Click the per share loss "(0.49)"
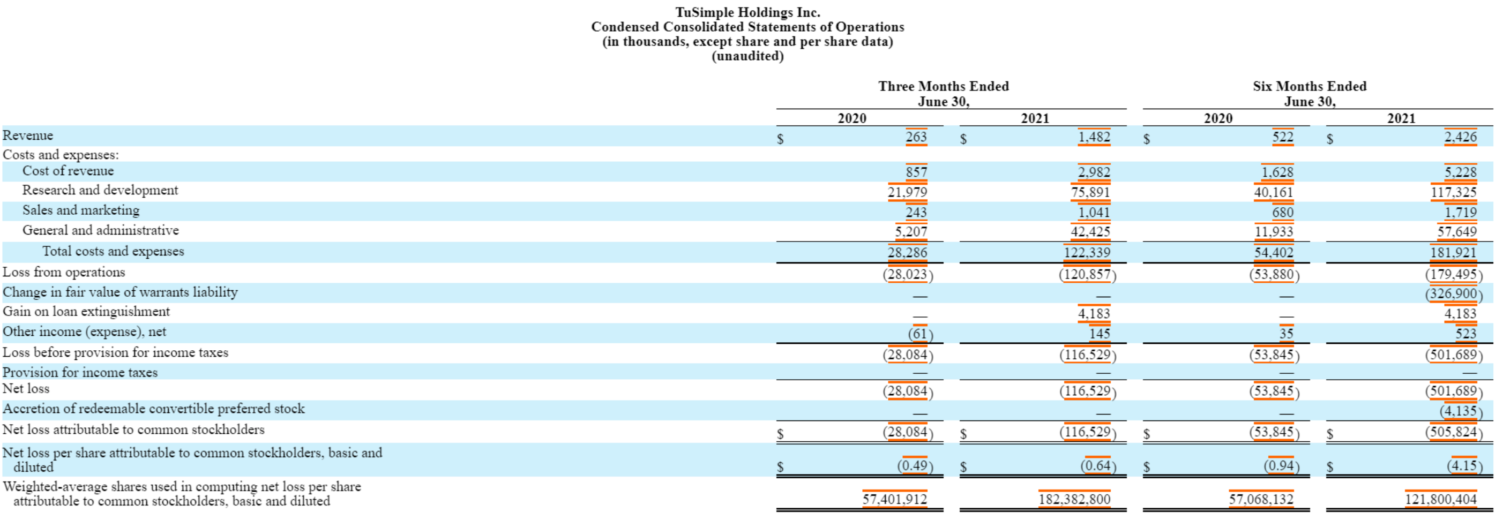This screenshot has height=520, width=1503. (915, 466)
